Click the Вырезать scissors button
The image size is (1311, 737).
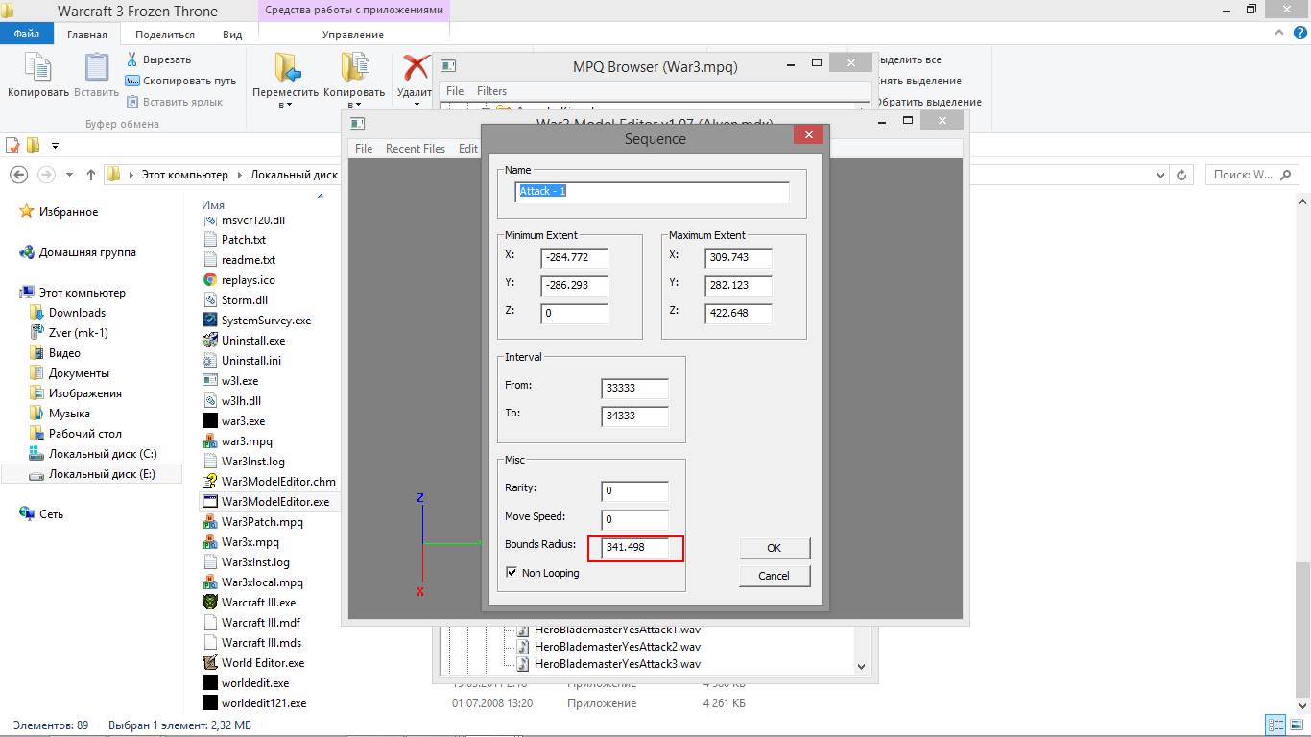click(159, 59)
